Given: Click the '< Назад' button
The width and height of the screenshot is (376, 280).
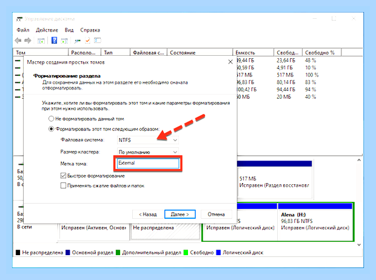Looking at the screenshot, I should coord(148,215).
